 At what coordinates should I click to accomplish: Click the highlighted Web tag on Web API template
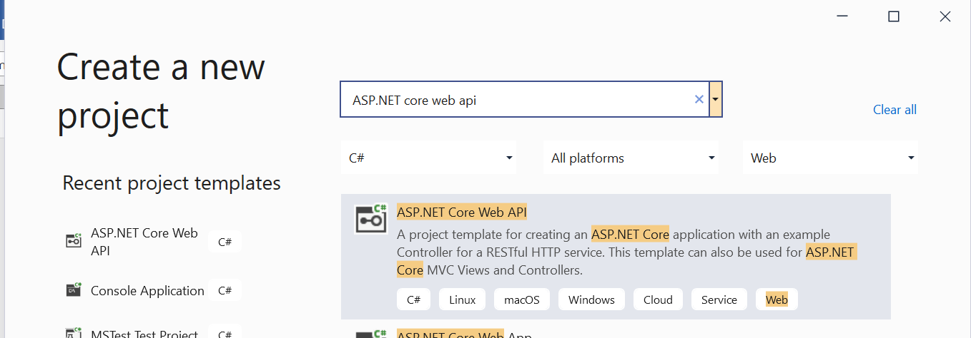(x=777, y=299)
